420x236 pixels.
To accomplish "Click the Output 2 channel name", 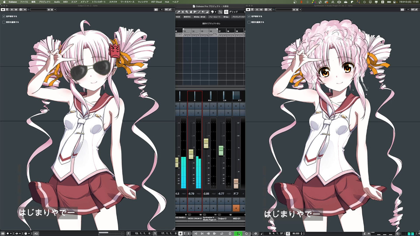I will (222, 219).
